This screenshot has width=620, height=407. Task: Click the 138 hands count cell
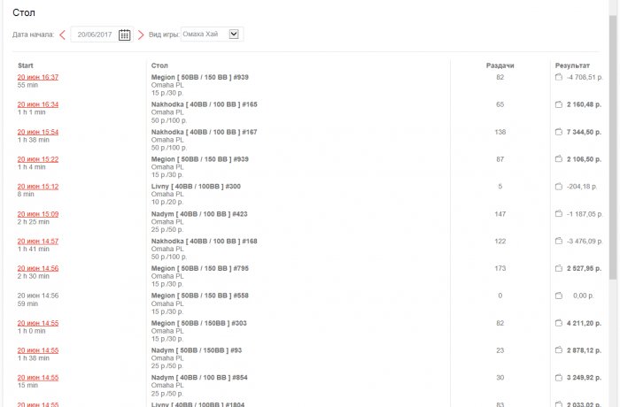(500, 132)
